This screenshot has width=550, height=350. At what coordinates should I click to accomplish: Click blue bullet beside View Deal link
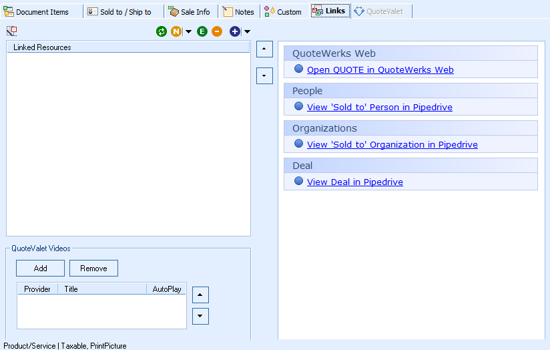[x=298, y=181]
